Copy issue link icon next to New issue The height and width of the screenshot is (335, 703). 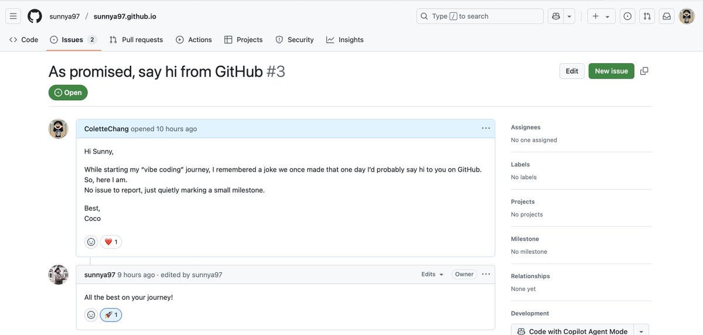tap(644, 71)
